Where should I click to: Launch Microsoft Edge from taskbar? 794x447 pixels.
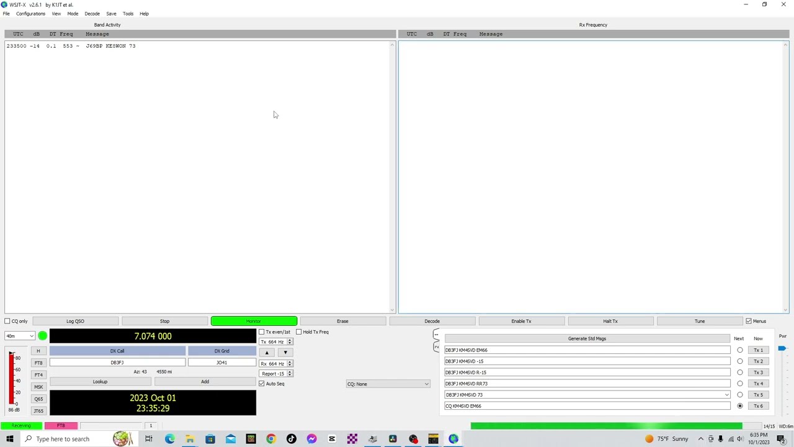click(169, 439)
